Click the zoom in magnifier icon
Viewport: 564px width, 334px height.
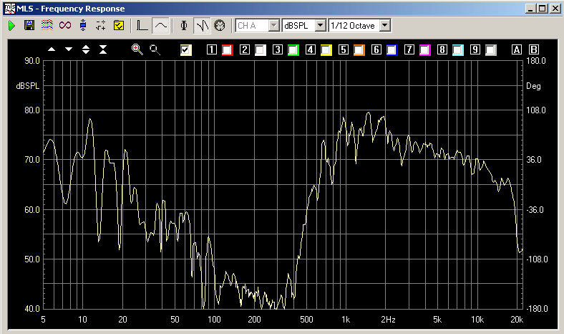pos(137,49)
